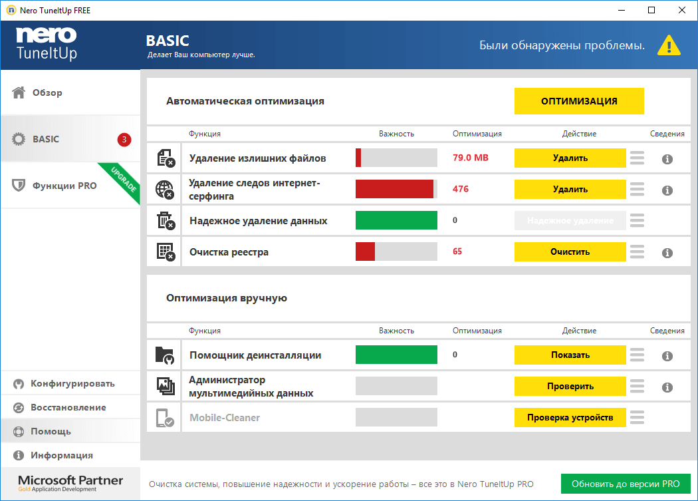The width and height of the screenshot is (698, 501).
Task: Open info icon for Удаление излишних файлов
Action: pyautogui.click(x=667, y=159)
